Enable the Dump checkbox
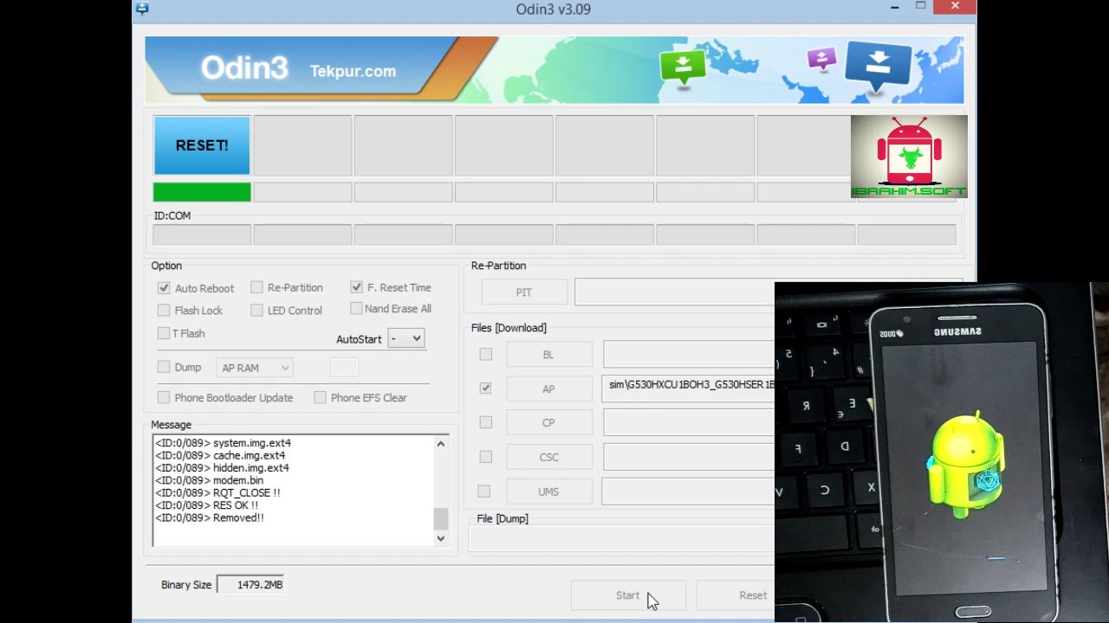 click(164, 367)
